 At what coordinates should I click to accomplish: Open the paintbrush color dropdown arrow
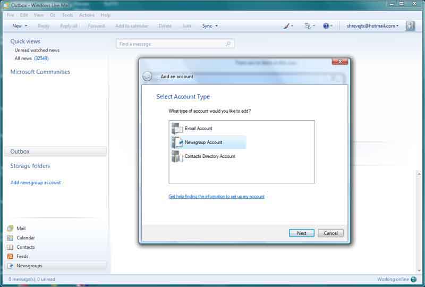[292, 26]
